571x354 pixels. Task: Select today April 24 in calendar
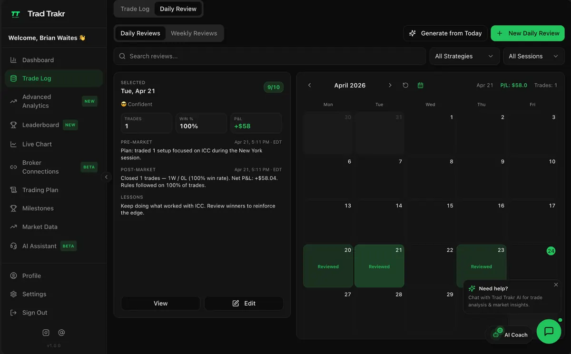[x=551, y=251]
